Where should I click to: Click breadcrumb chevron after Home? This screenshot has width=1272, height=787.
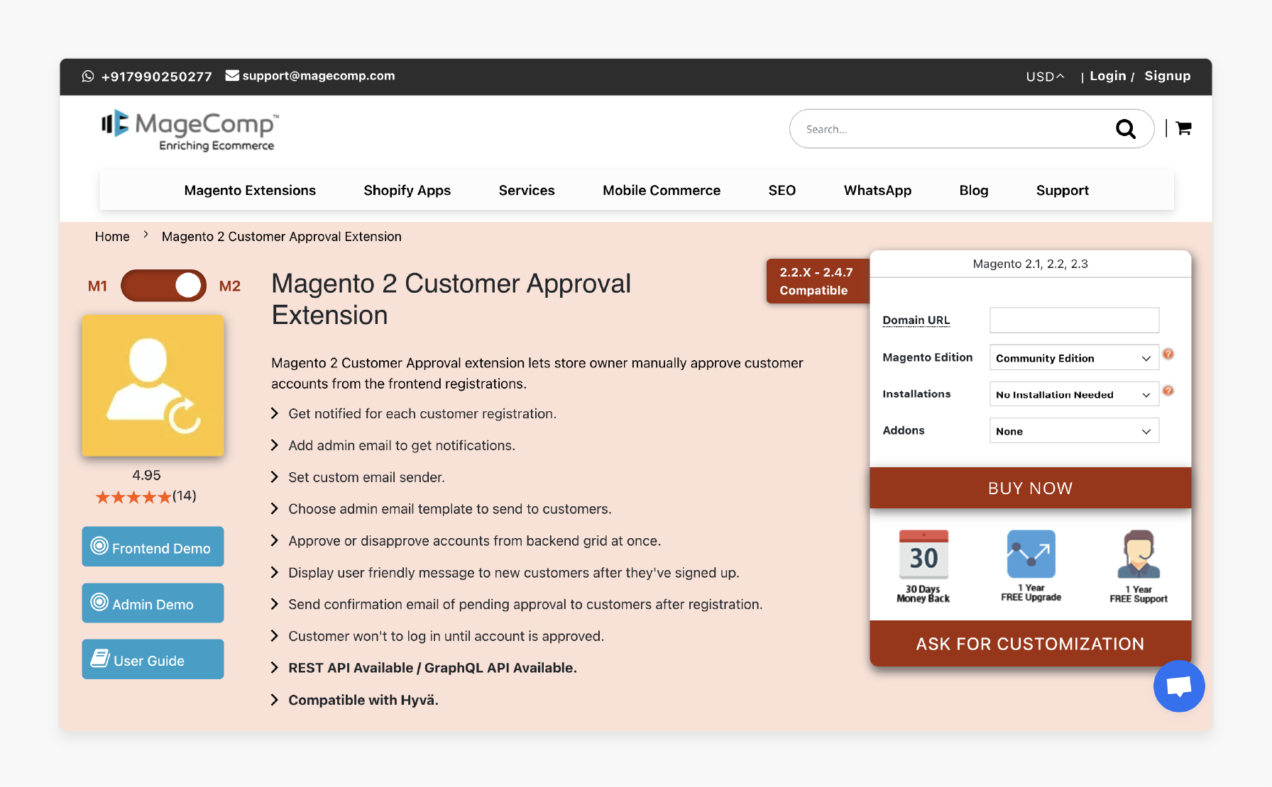pyautogui.click(x=146, y=235)
